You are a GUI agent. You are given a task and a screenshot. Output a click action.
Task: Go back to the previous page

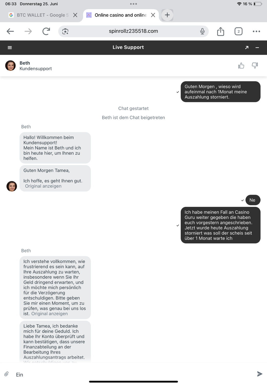coord(10,31)
